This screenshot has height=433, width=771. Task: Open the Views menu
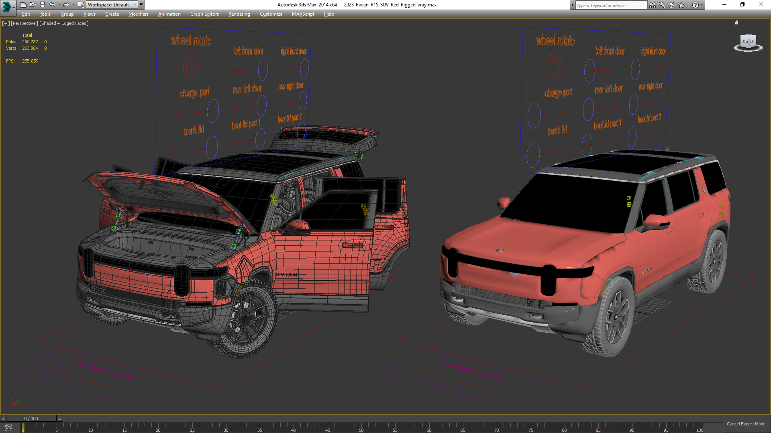89,14
